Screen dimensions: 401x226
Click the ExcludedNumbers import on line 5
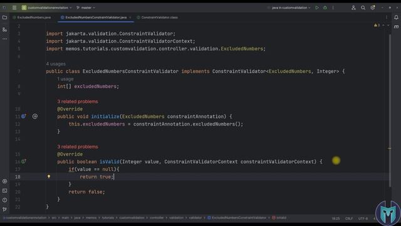(242, 49)
